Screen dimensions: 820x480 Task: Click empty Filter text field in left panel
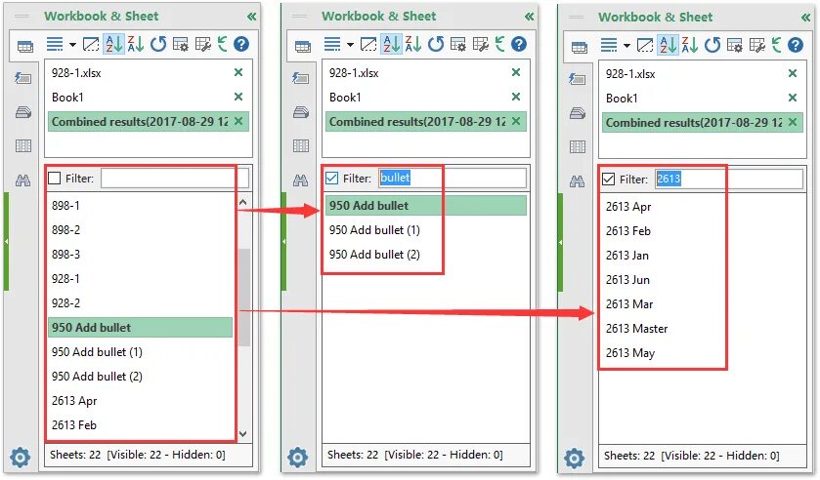tap(175, 179)
